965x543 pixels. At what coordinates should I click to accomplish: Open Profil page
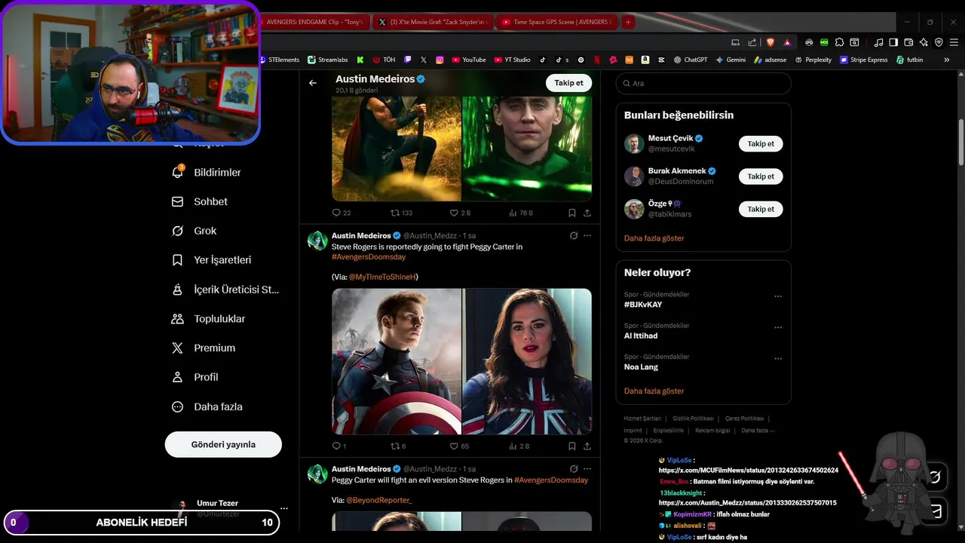tap(195, 377)
